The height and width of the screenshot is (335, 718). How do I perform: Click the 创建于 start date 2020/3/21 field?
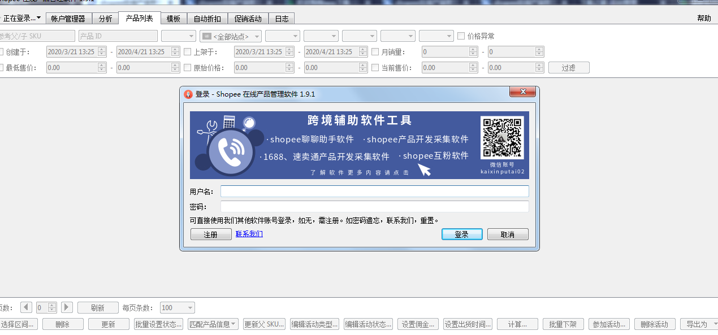(x=76, y=52)
